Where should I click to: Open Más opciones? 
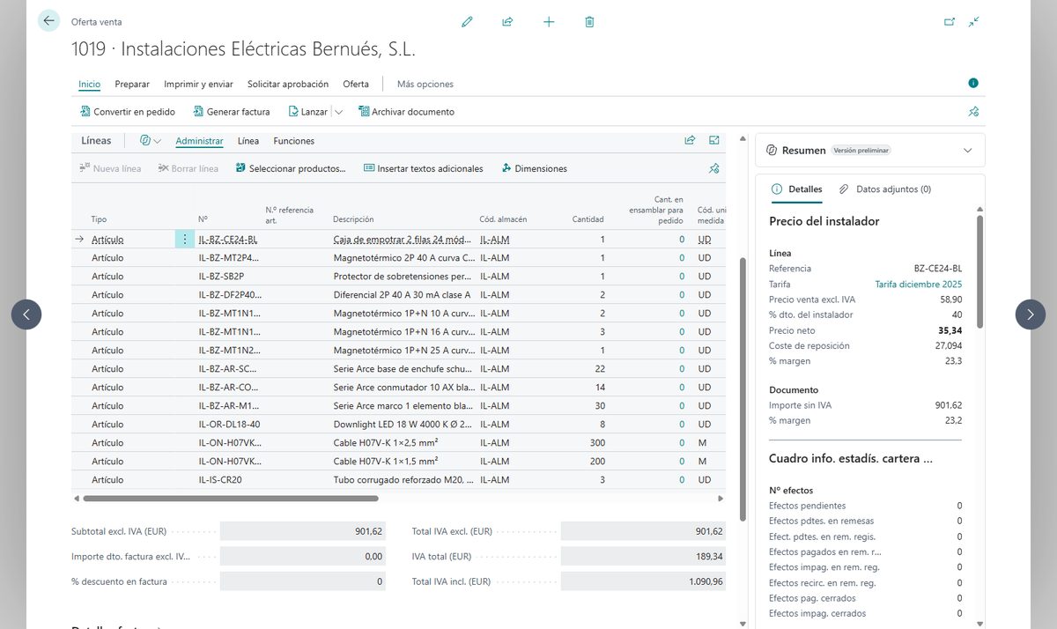(x=425, y=85)
